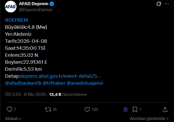Click the blue verified badge
Screen dimensions: 174x122
(x=52, y=4)
